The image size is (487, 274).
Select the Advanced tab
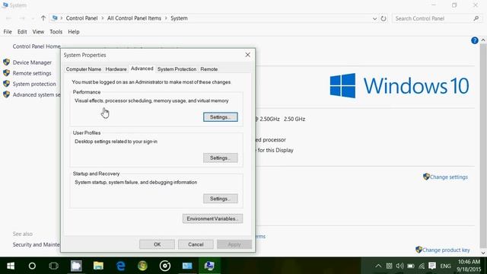point(142,68)
